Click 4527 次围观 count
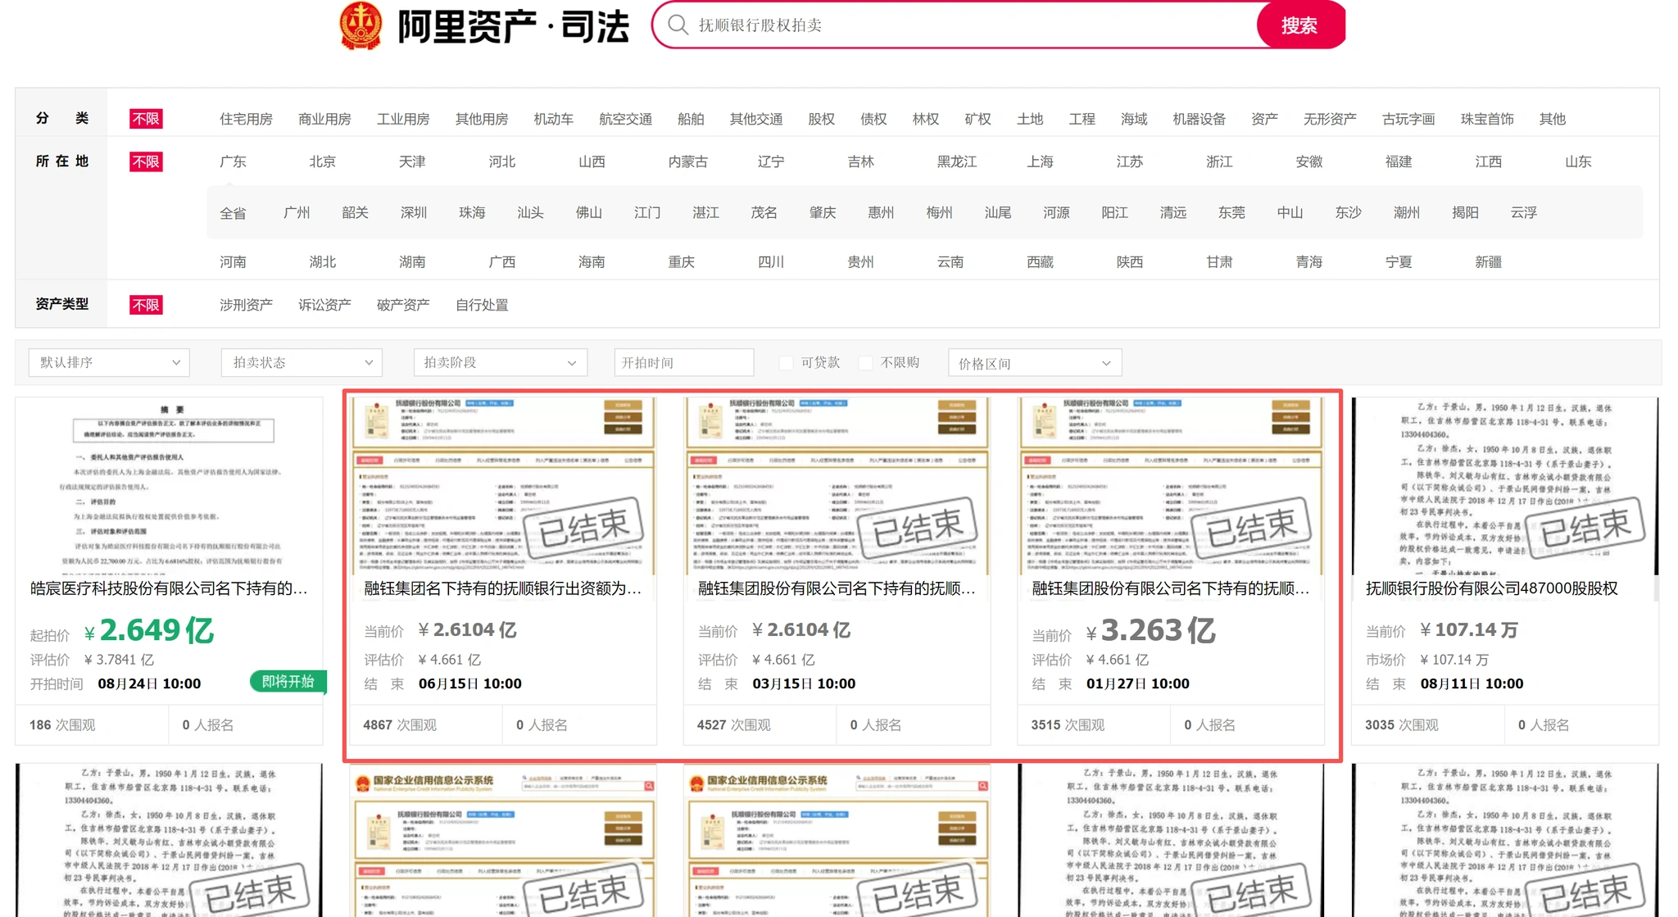Screen dimensions: 1678x917 point(733,725)
